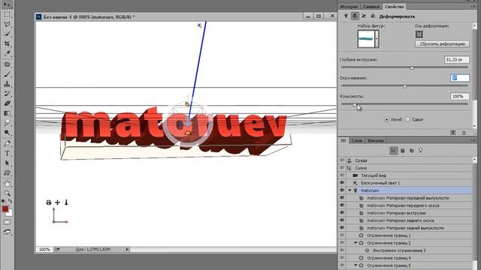The width and height of the screenshot is (481, 270).
Task: Select the Rectangular Marquee tool
Action: pyautogui.click(x=7, y=15)
